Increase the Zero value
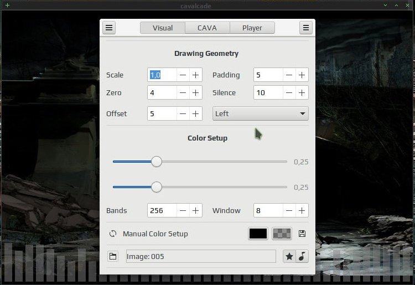Screen dimensions: 415x285 pyautogui.click(x=195, y=92)
